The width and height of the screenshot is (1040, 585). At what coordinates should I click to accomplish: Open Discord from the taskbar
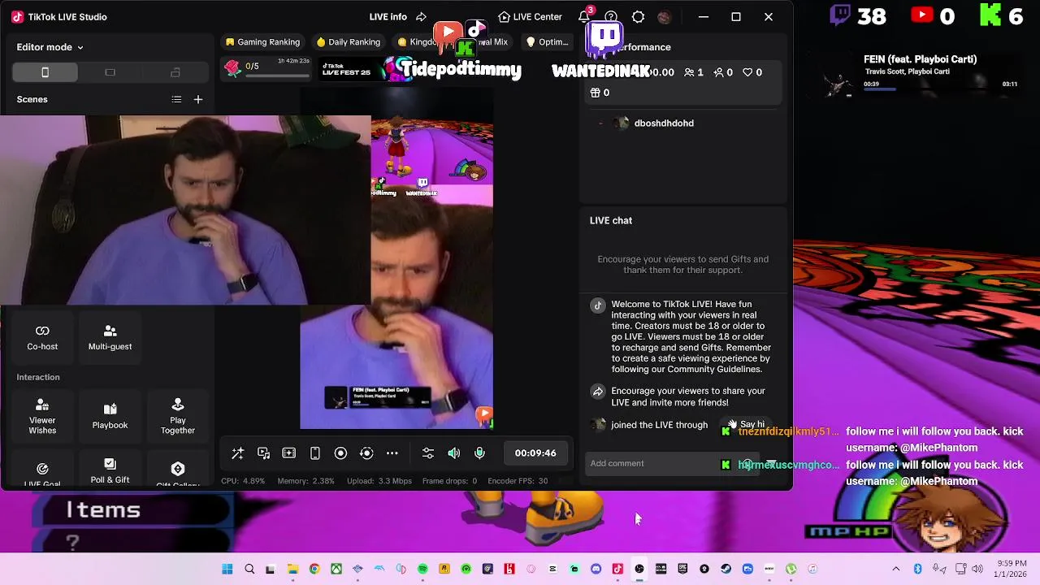(x=596, y=569)
